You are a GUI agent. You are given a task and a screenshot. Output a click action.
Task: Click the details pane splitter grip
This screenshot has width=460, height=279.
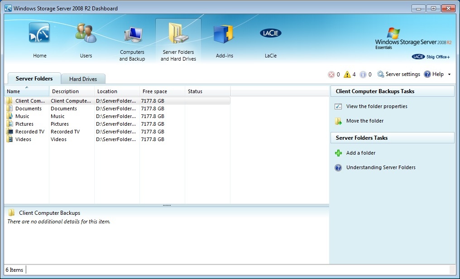click(167, 205)
